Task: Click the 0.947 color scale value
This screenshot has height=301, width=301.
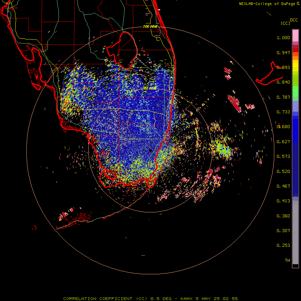Action: click(283, 53)
